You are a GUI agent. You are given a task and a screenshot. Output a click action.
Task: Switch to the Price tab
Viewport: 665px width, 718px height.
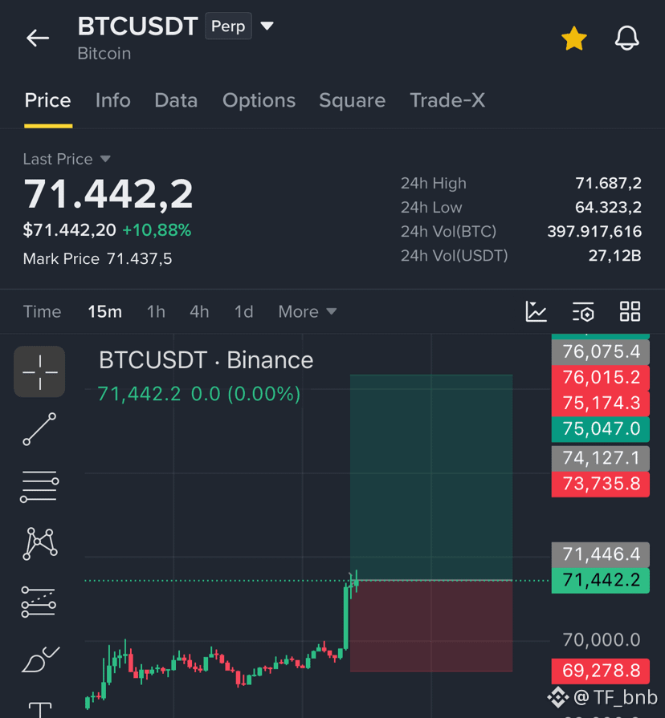pos(47,100)
